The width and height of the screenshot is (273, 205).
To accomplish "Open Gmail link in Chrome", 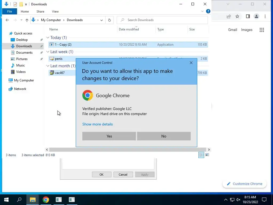I will coord(232,30).
